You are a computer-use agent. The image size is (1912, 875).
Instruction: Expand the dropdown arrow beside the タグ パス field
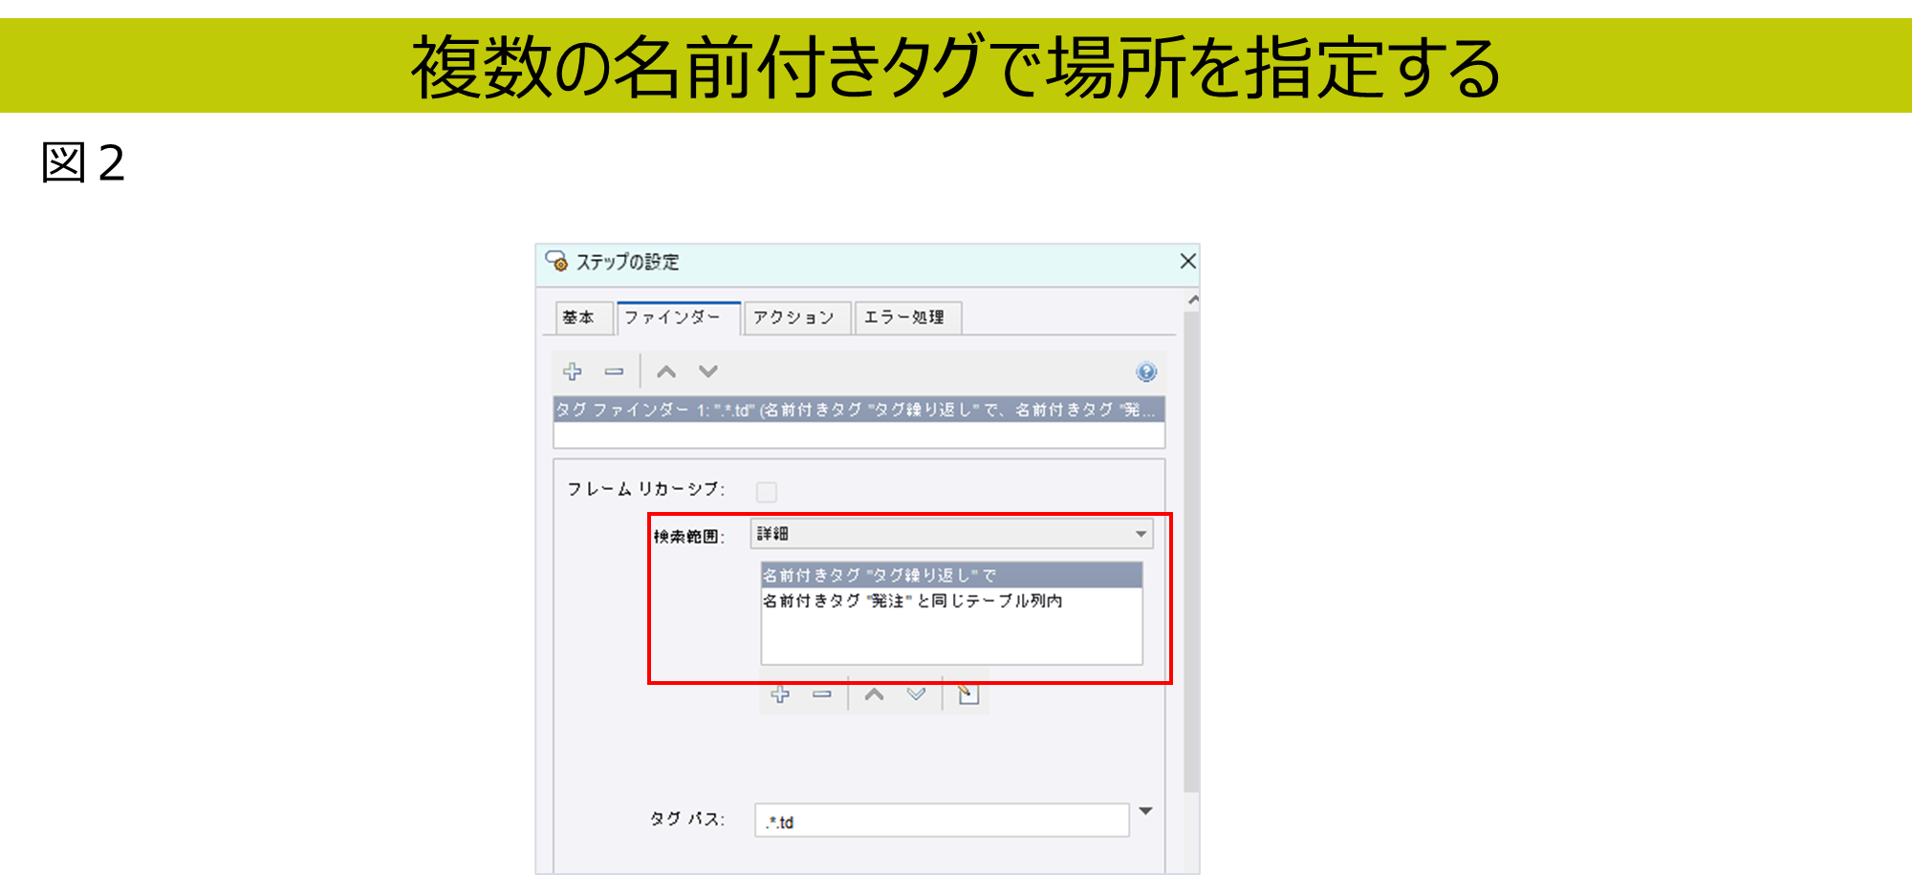tap(1145, 811)
